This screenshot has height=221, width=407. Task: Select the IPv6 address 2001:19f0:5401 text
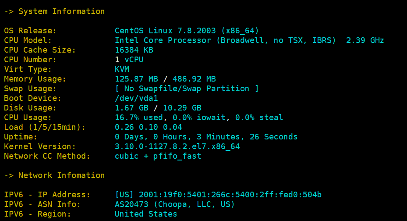[230, 195]
